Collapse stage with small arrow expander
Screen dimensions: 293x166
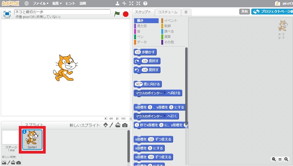[131, 119]
